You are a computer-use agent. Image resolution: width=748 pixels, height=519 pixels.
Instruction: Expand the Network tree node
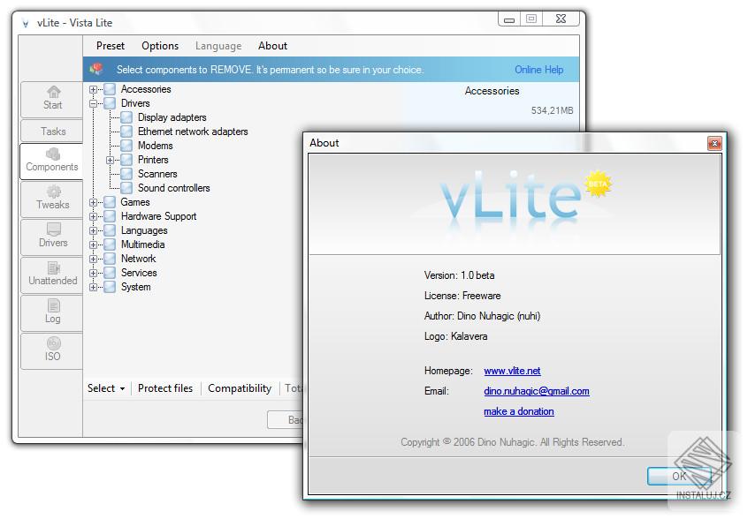pos(93,259)
